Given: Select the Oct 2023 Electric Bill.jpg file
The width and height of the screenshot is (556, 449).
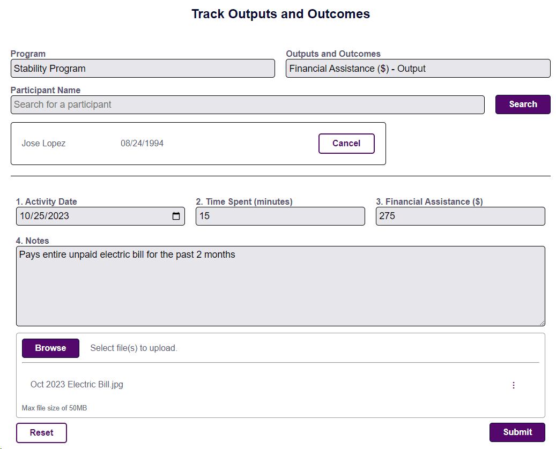Looking at the screenshot, I should (77, 385).
